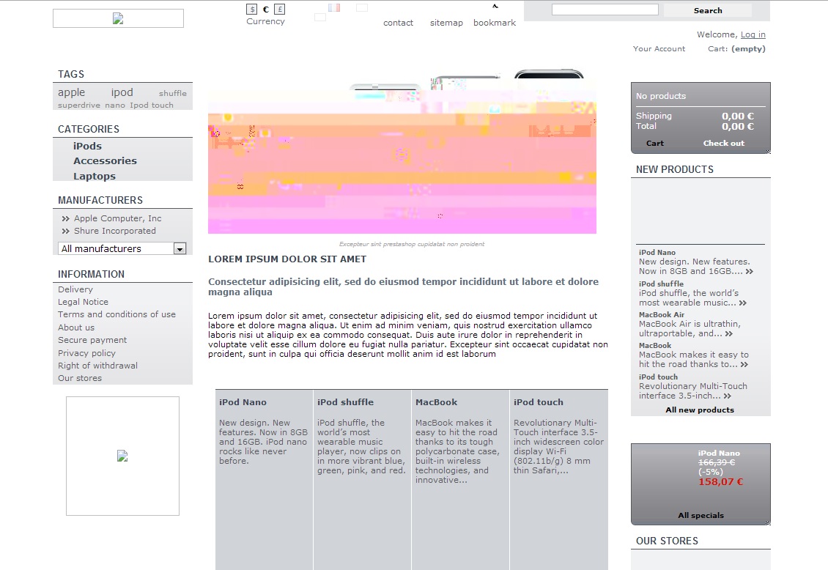Click the superdrive tag
Viewport: 828px width, 570px height.
(78, 105)
